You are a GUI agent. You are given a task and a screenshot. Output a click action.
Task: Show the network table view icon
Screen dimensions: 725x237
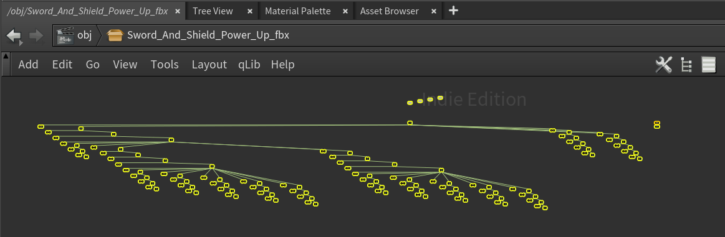[708, 65]
